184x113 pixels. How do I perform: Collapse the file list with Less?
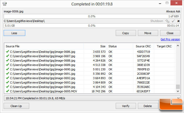tap(14, 33)
